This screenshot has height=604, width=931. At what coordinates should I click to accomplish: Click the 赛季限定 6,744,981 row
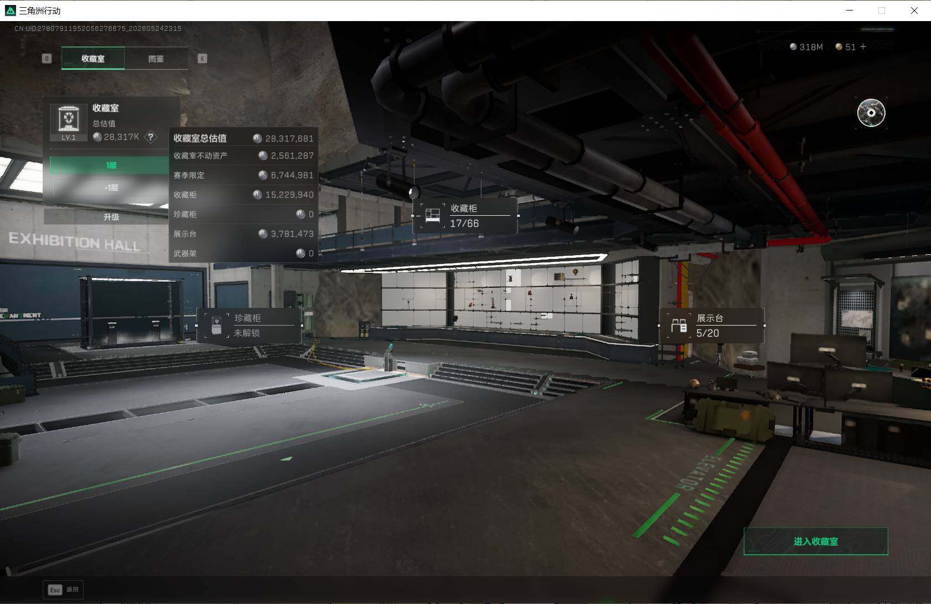243,175
